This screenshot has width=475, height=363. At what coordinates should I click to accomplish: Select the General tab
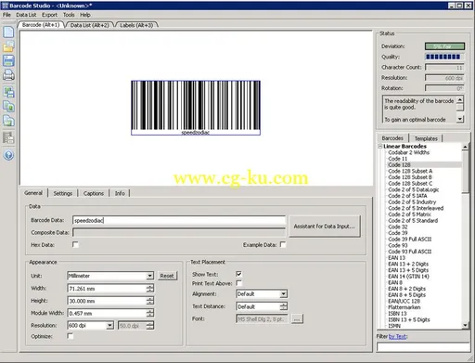point(33,193)
